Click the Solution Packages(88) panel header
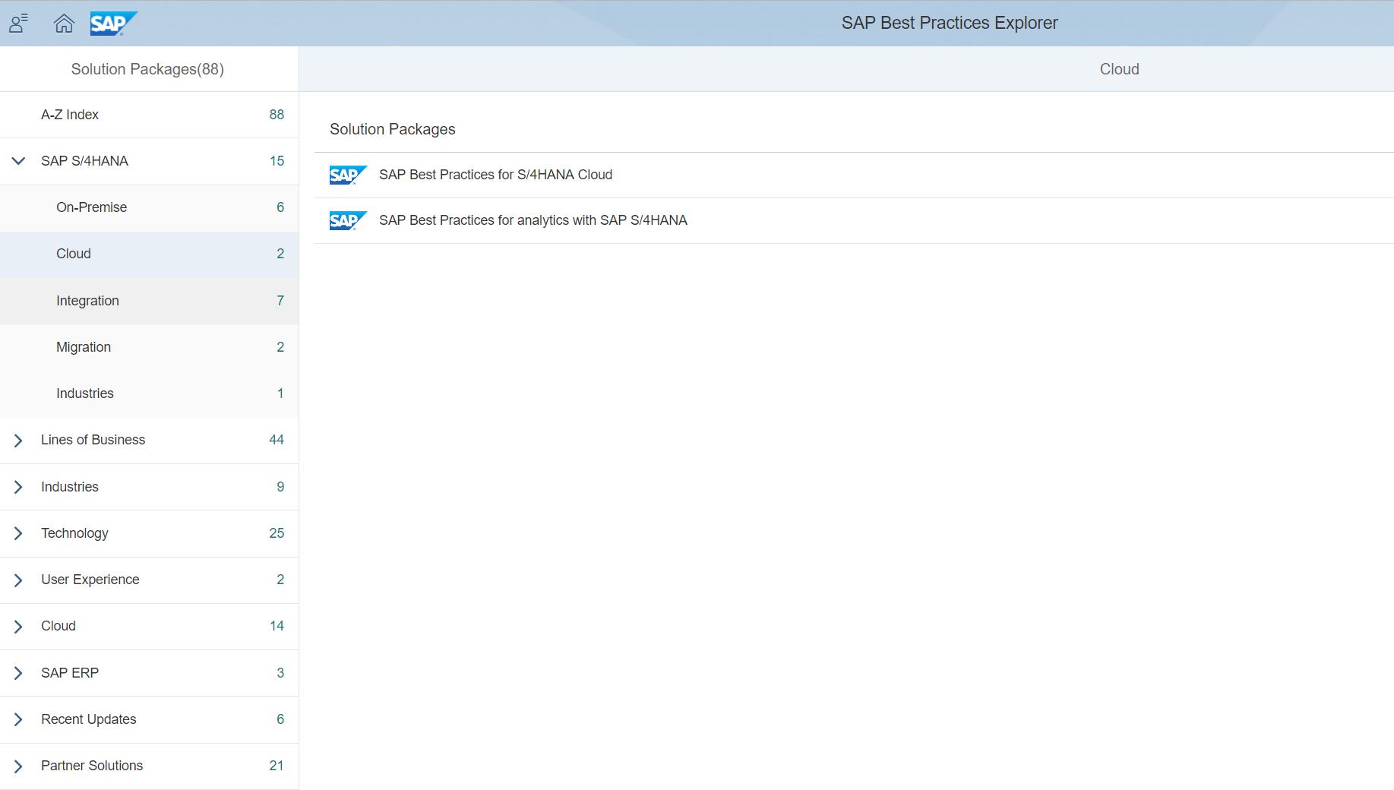Viewport: 1394px width, 790px height. (x=147, y=69)
